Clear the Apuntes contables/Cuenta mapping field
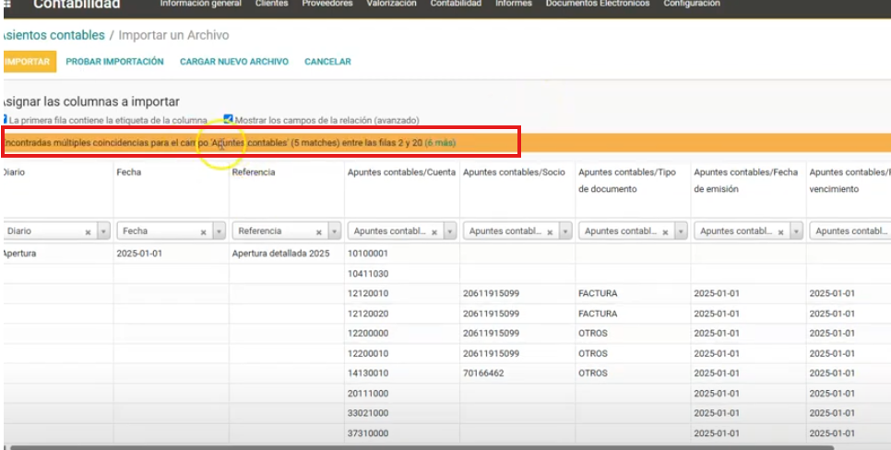The image size is (891, 450). [434, 232]
